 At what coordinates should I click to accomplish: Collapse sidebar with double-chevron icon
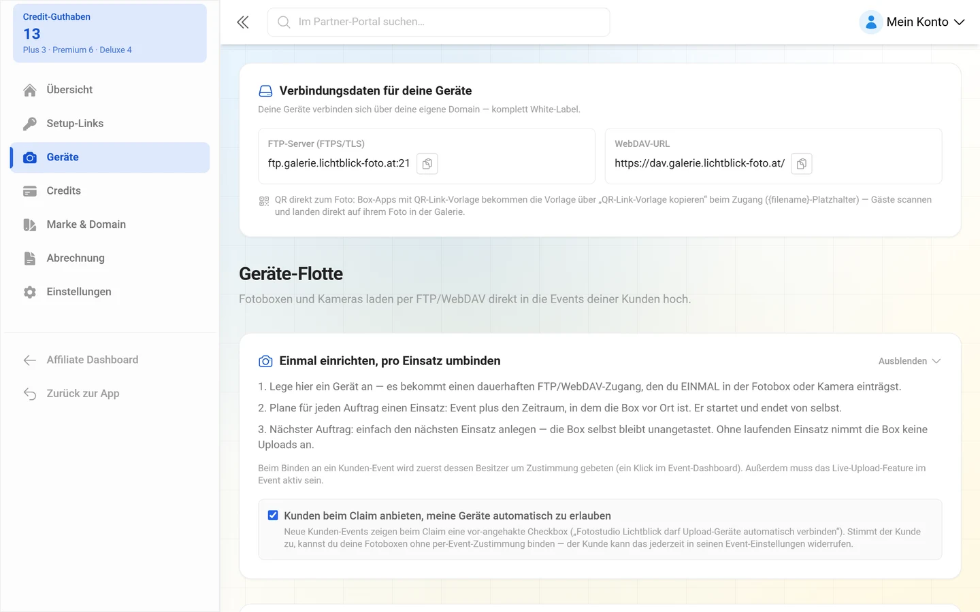[x=243, y=22]
